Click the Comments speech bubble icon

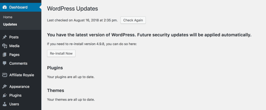tap(5, 63)
